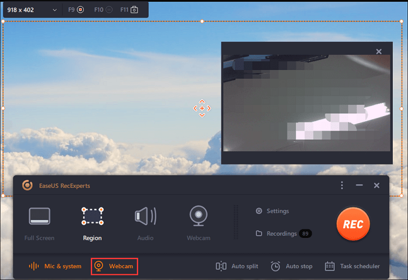Screen dimensions: 408x280
Task: Open the region size dropdown showing 918 x 402
Action: tap(31, 10)
